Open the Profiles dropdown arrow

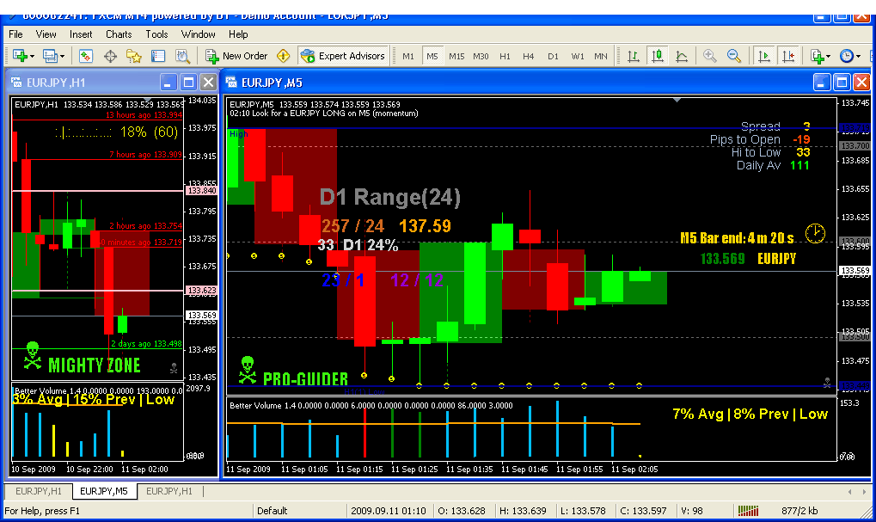click(62, 57)
